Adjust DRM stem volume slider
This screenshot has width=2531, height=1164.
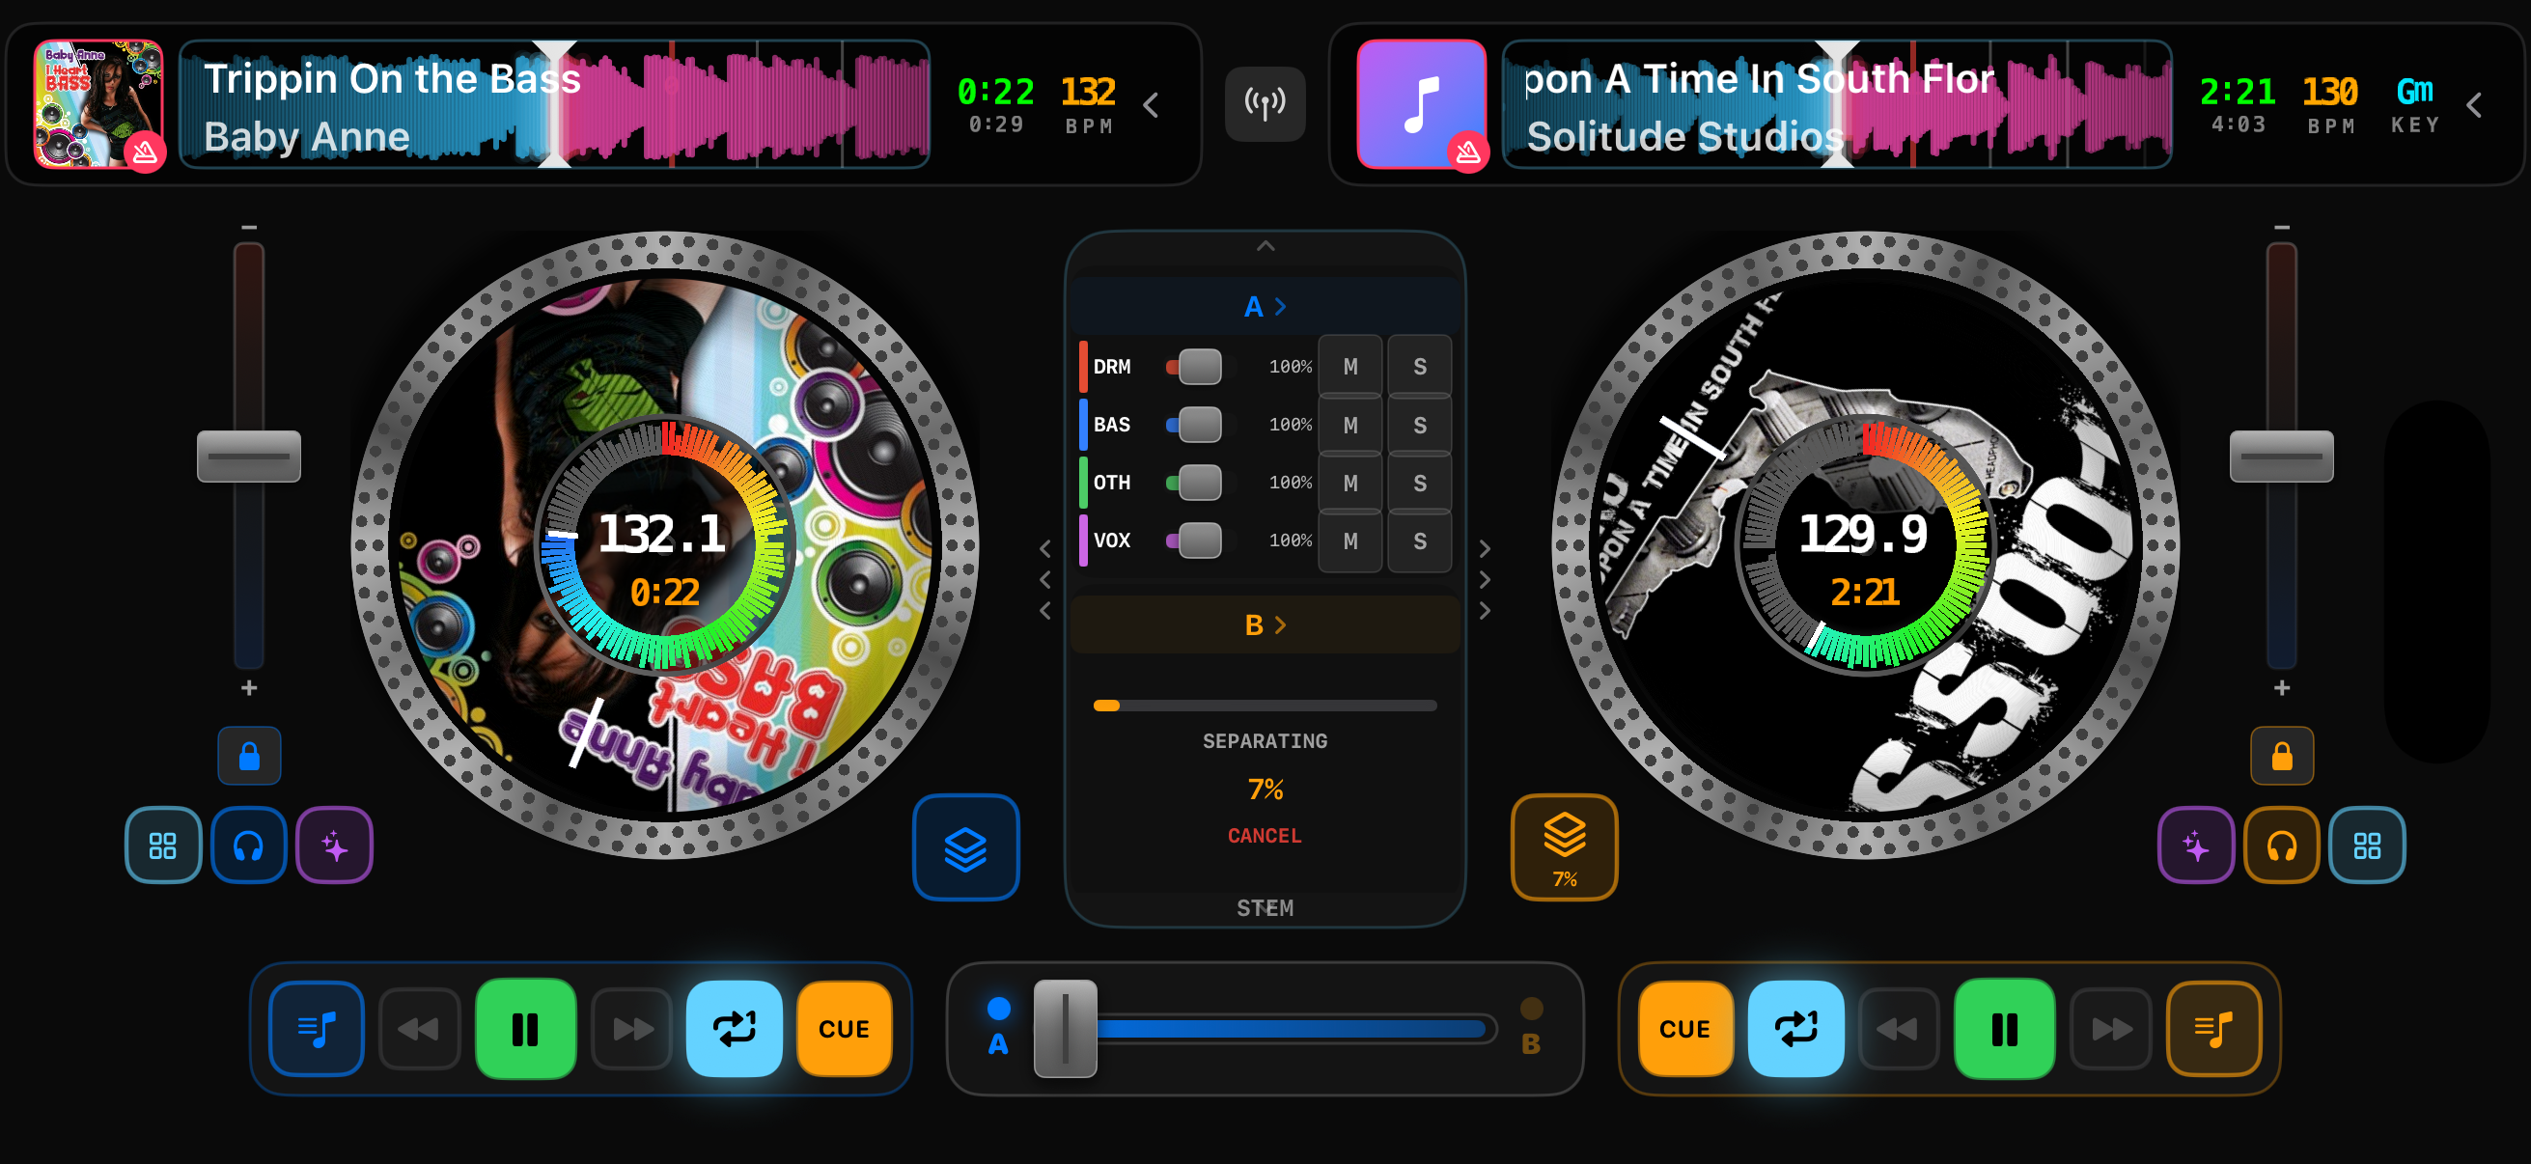1200,367
